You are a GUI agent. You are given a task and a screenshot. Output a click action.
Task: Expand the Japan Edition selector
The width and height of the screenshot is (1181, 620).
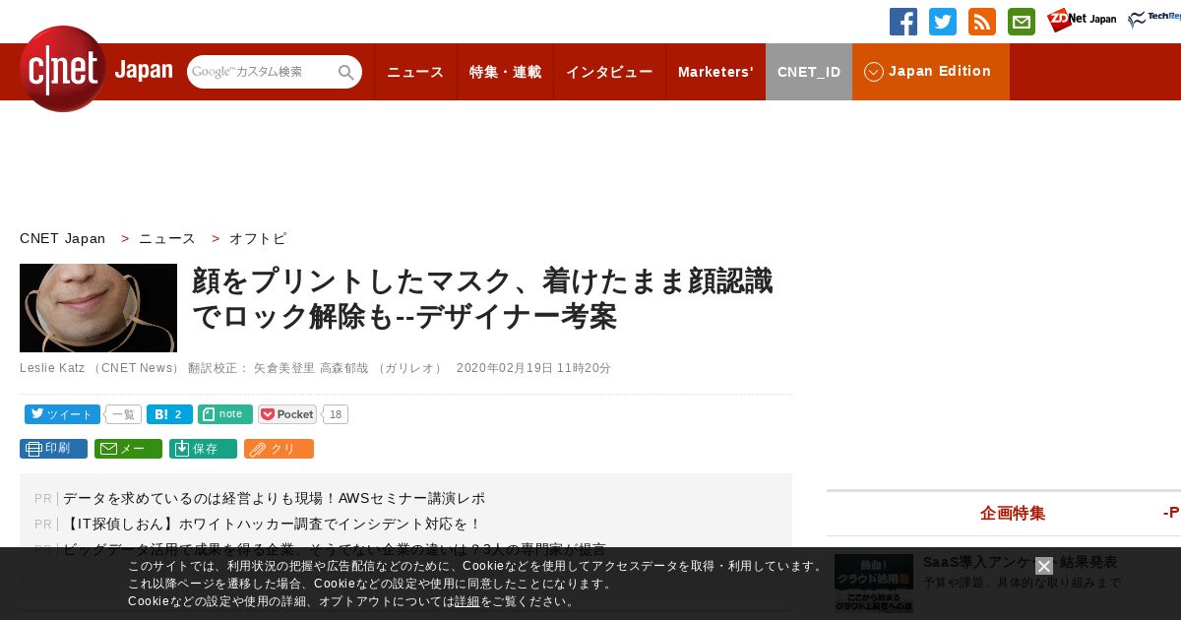(x=931, y=72)
